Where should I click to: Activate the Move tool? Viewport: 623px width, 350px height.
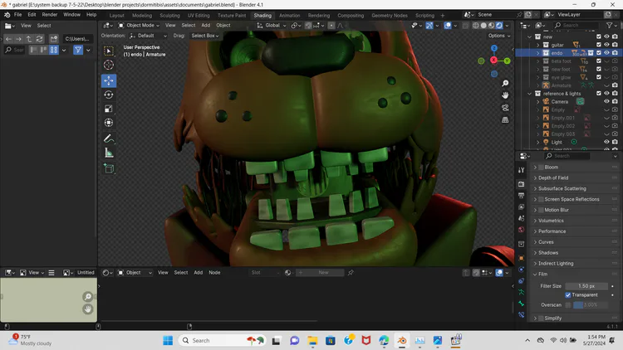[x=109, y=80]
